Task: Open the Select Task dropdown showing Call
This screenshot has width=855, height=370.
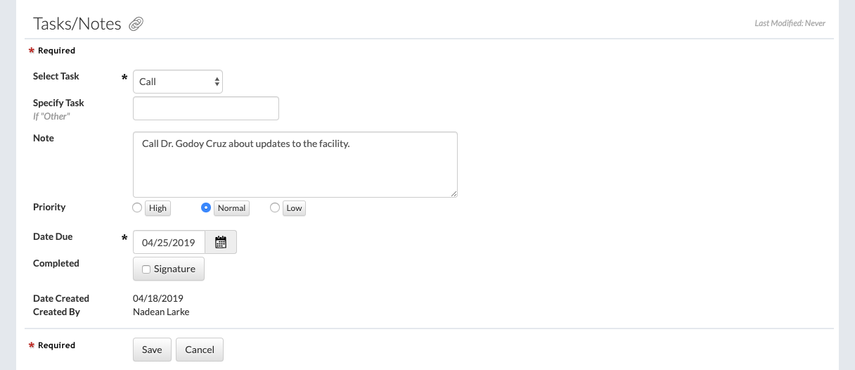Action: [x=178, y=82]
